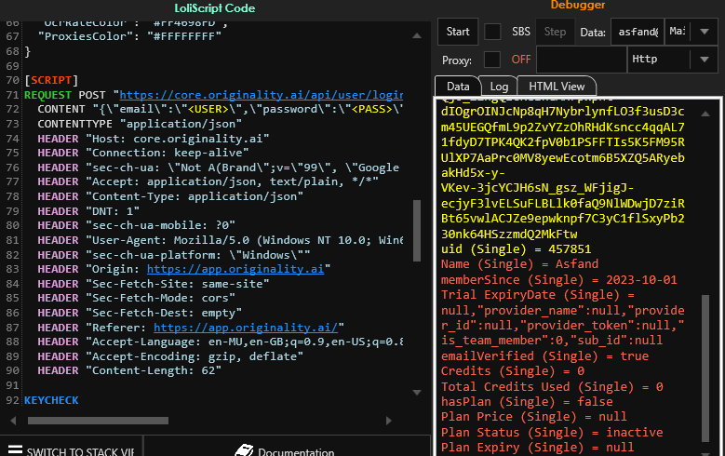Viewport: 725px width, 456px height.
Task: Open the Documentation button
Action: tap(288, 449)
